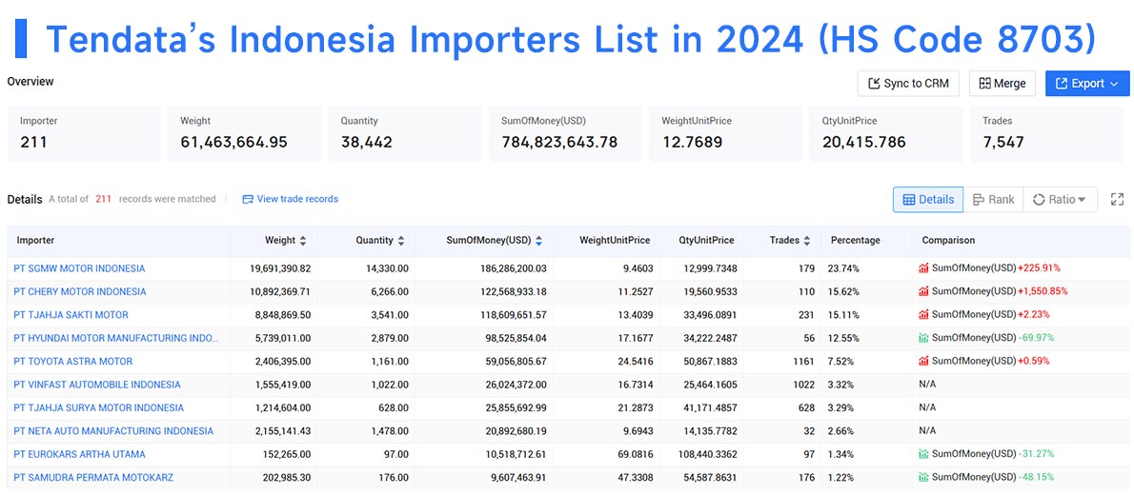The image size is (1134, 495).
Task: Click the chart icon in PT CHERY row
Action: (x=923, y=291)
